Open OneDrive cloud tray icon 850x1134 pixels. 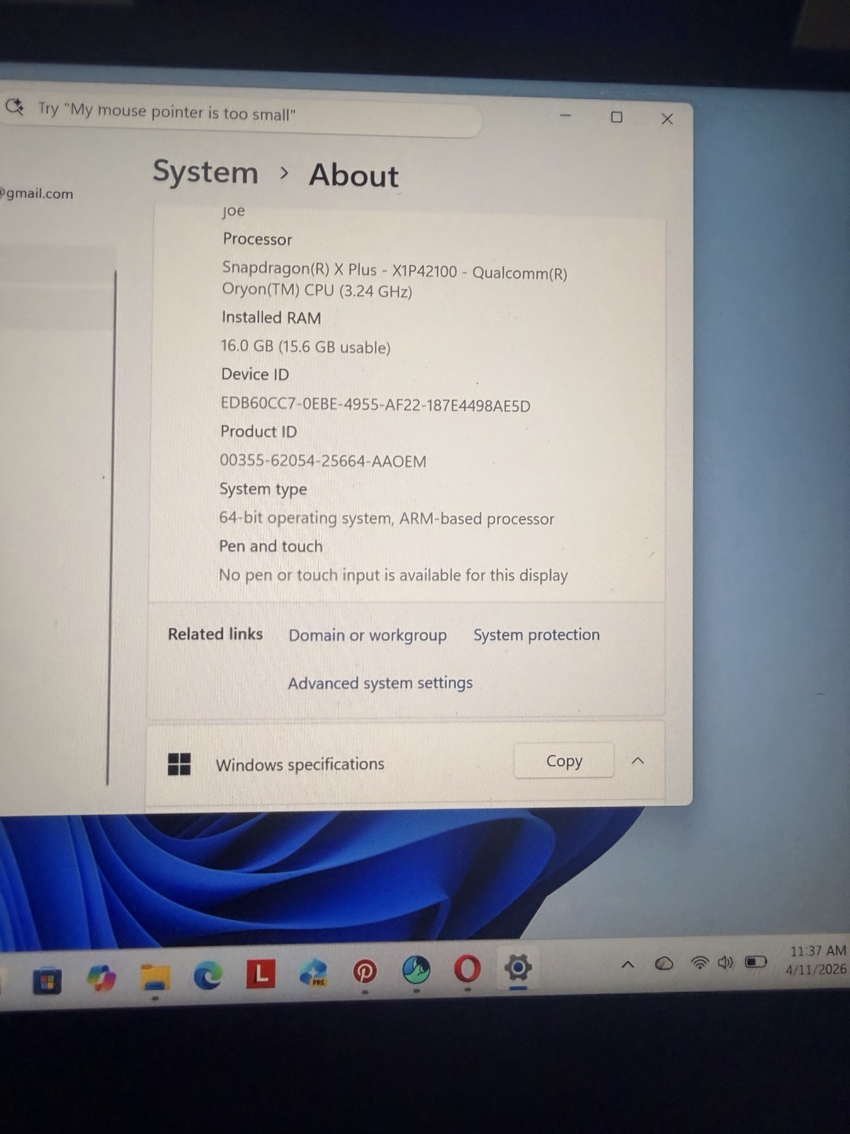tap(664, 963)
